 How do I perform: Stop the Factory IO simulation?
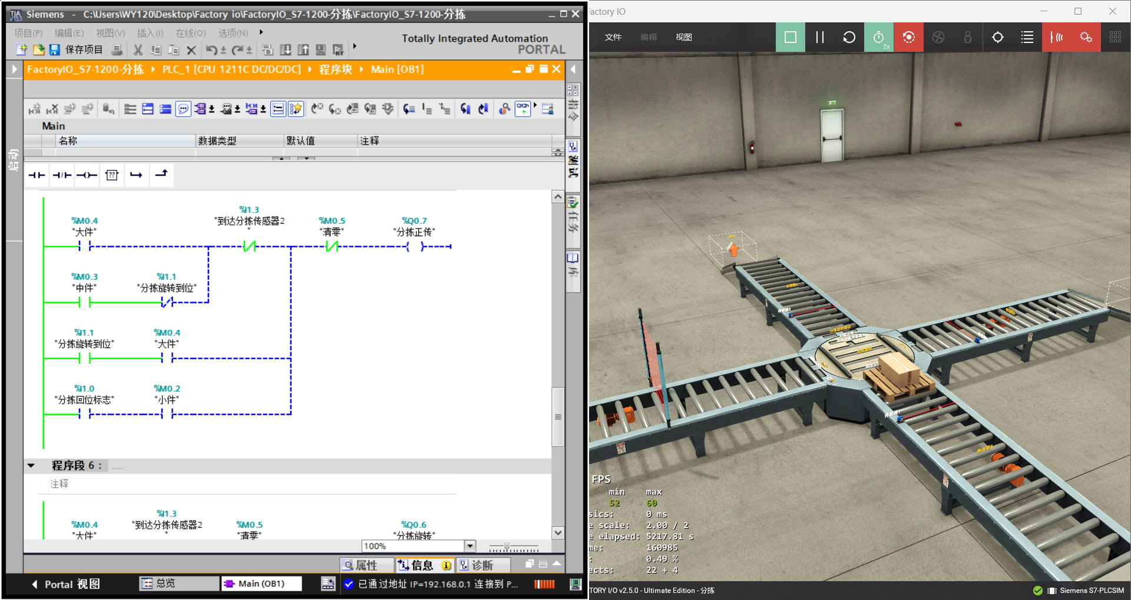point(790,37)
